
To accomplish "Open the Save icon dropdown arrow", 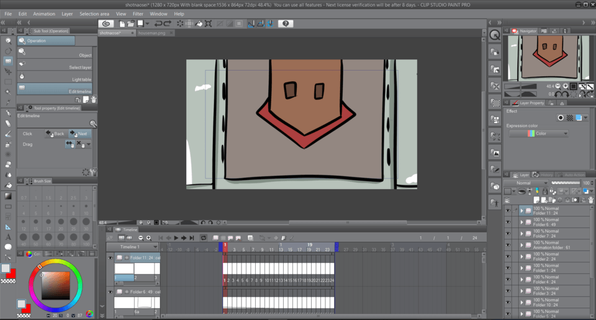I will tap(148, 24).
